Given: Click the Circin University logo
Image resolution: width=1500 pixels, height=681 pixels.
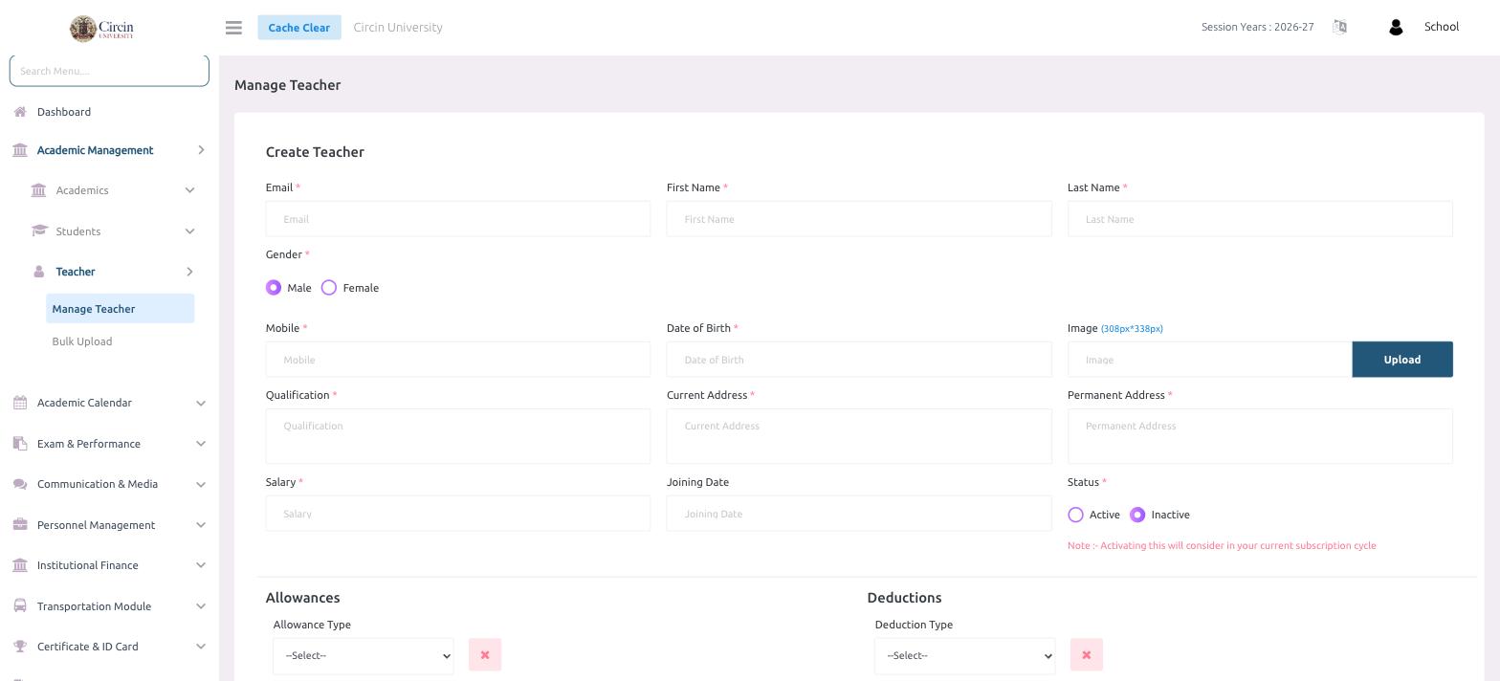Looking at the screenshot, I should pyautogui.click(x=101, y=28).
